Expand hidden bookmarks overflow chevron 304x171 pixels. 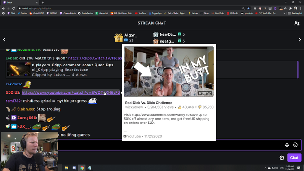[x=284, y=13]
